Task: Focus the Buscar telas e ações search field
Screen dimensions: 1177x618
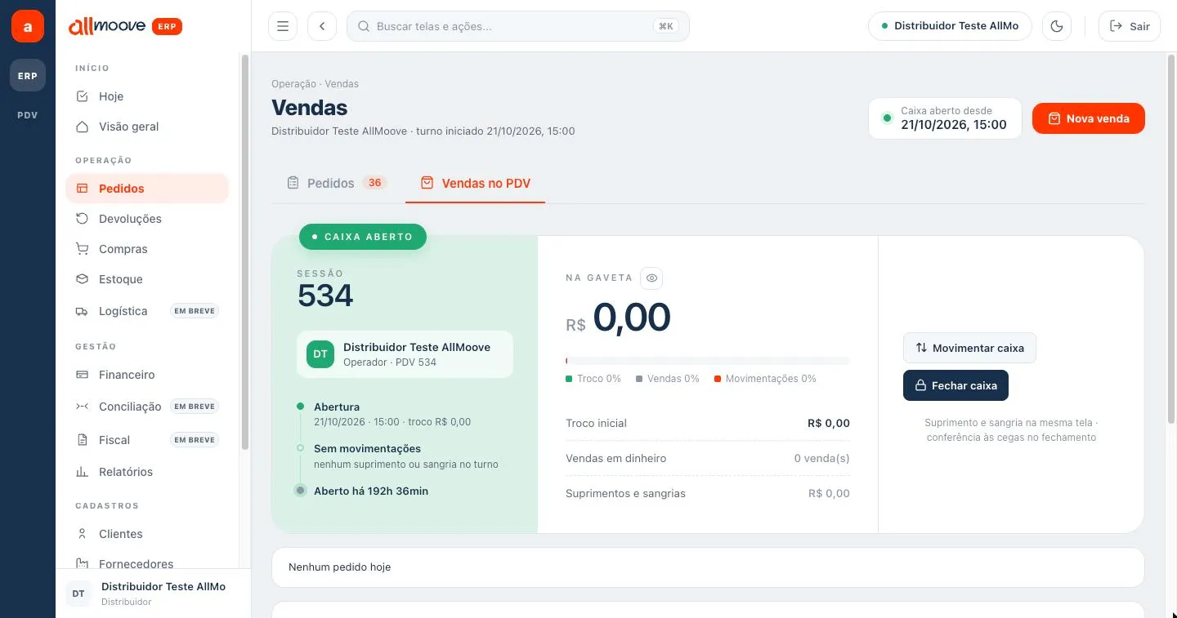Action: click(x=518, y=26)
